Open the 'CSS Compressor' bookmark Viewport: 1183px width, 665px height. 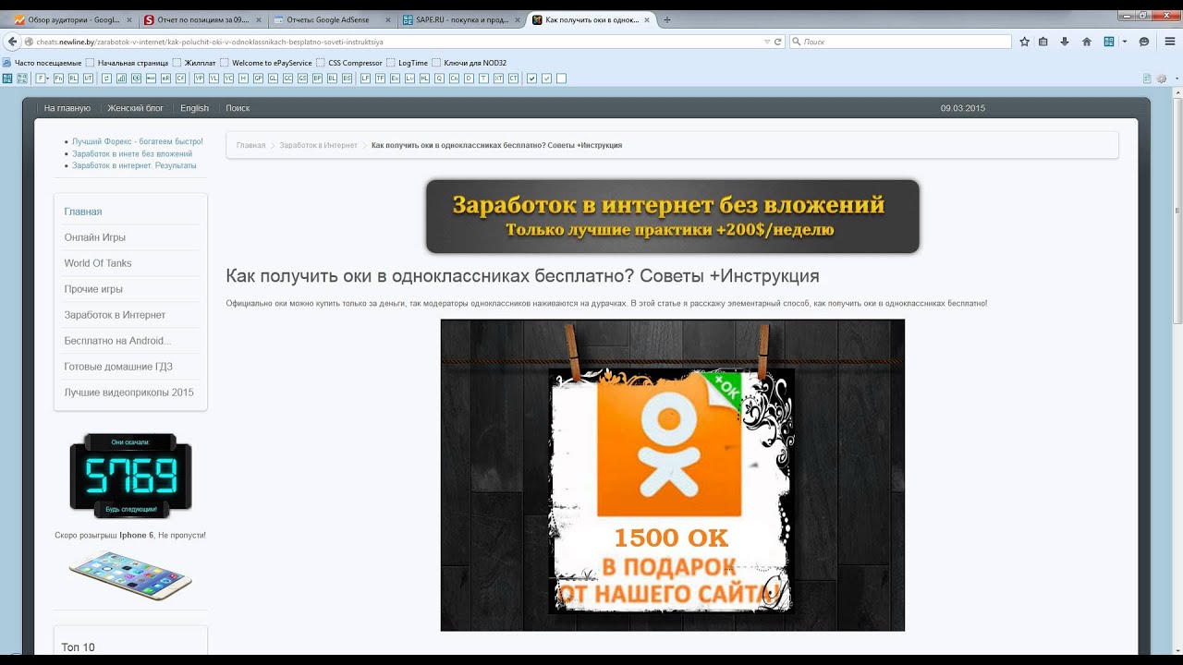click(349, 63)
